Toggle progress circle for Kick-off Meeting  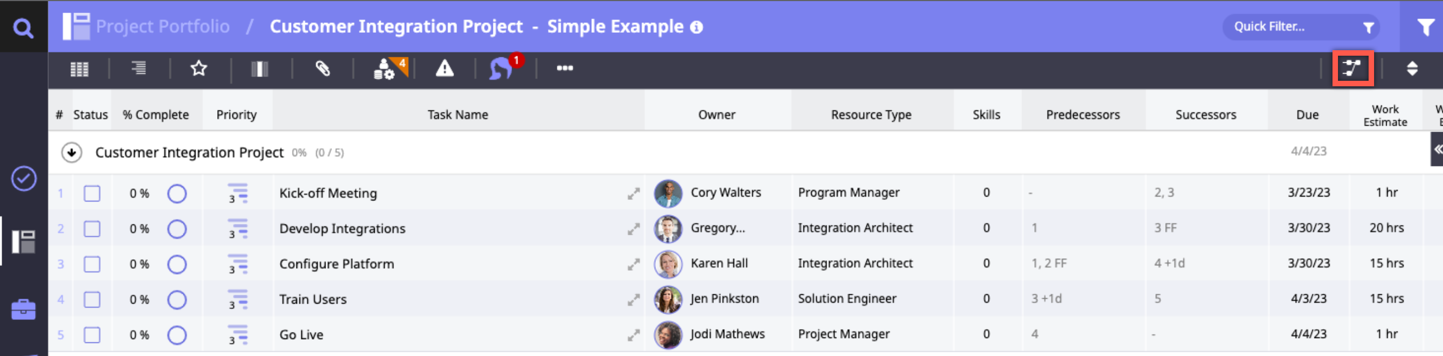(177, 193)
